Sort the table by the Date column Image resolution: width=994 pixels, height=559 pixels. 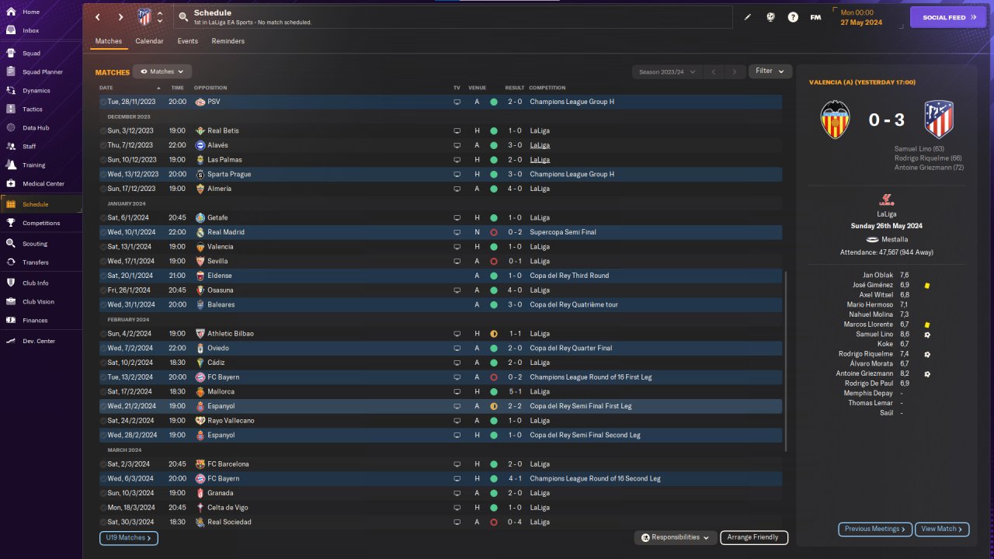[x=106, y=88]
